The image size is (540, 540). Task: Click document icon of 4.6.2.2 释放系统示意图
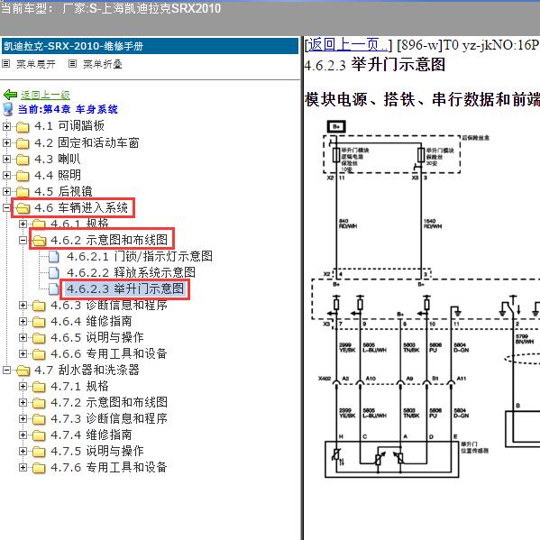(54, 272)
